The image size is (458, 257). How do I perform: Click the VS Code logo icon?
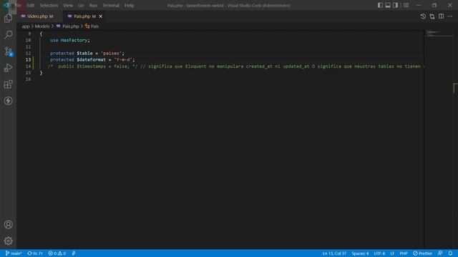6,5
